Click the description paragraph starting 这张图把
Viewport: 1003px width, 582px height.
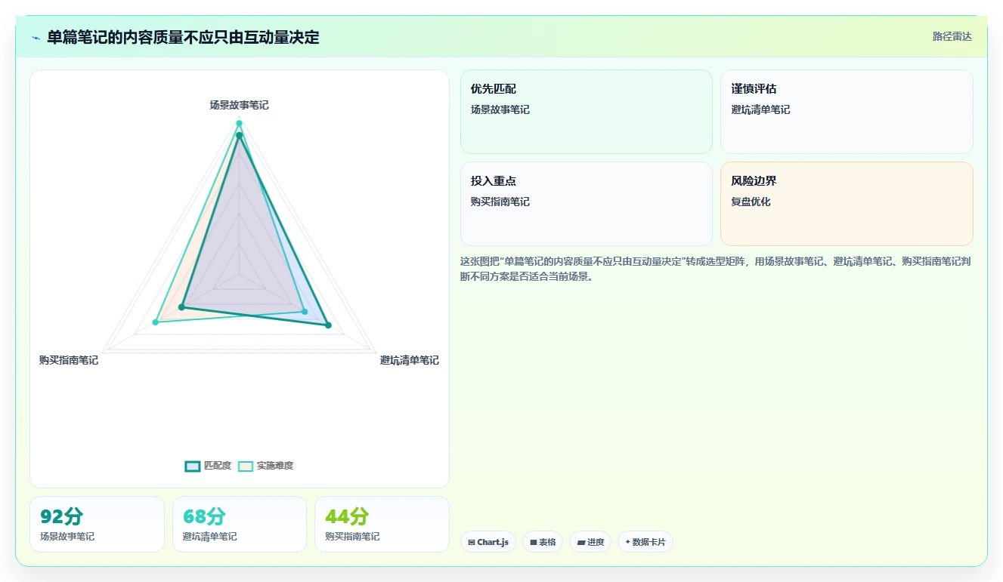(716, 269)
